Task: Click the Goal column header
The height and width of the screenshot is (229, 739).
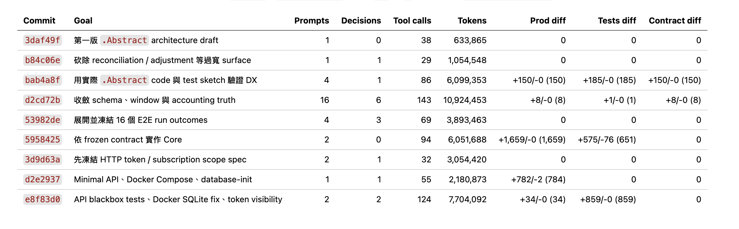Action: [83, 21]
